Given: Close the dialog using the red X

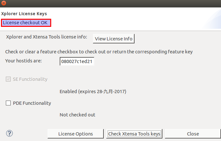Looking at the screenshot, I should coord(4,3).
